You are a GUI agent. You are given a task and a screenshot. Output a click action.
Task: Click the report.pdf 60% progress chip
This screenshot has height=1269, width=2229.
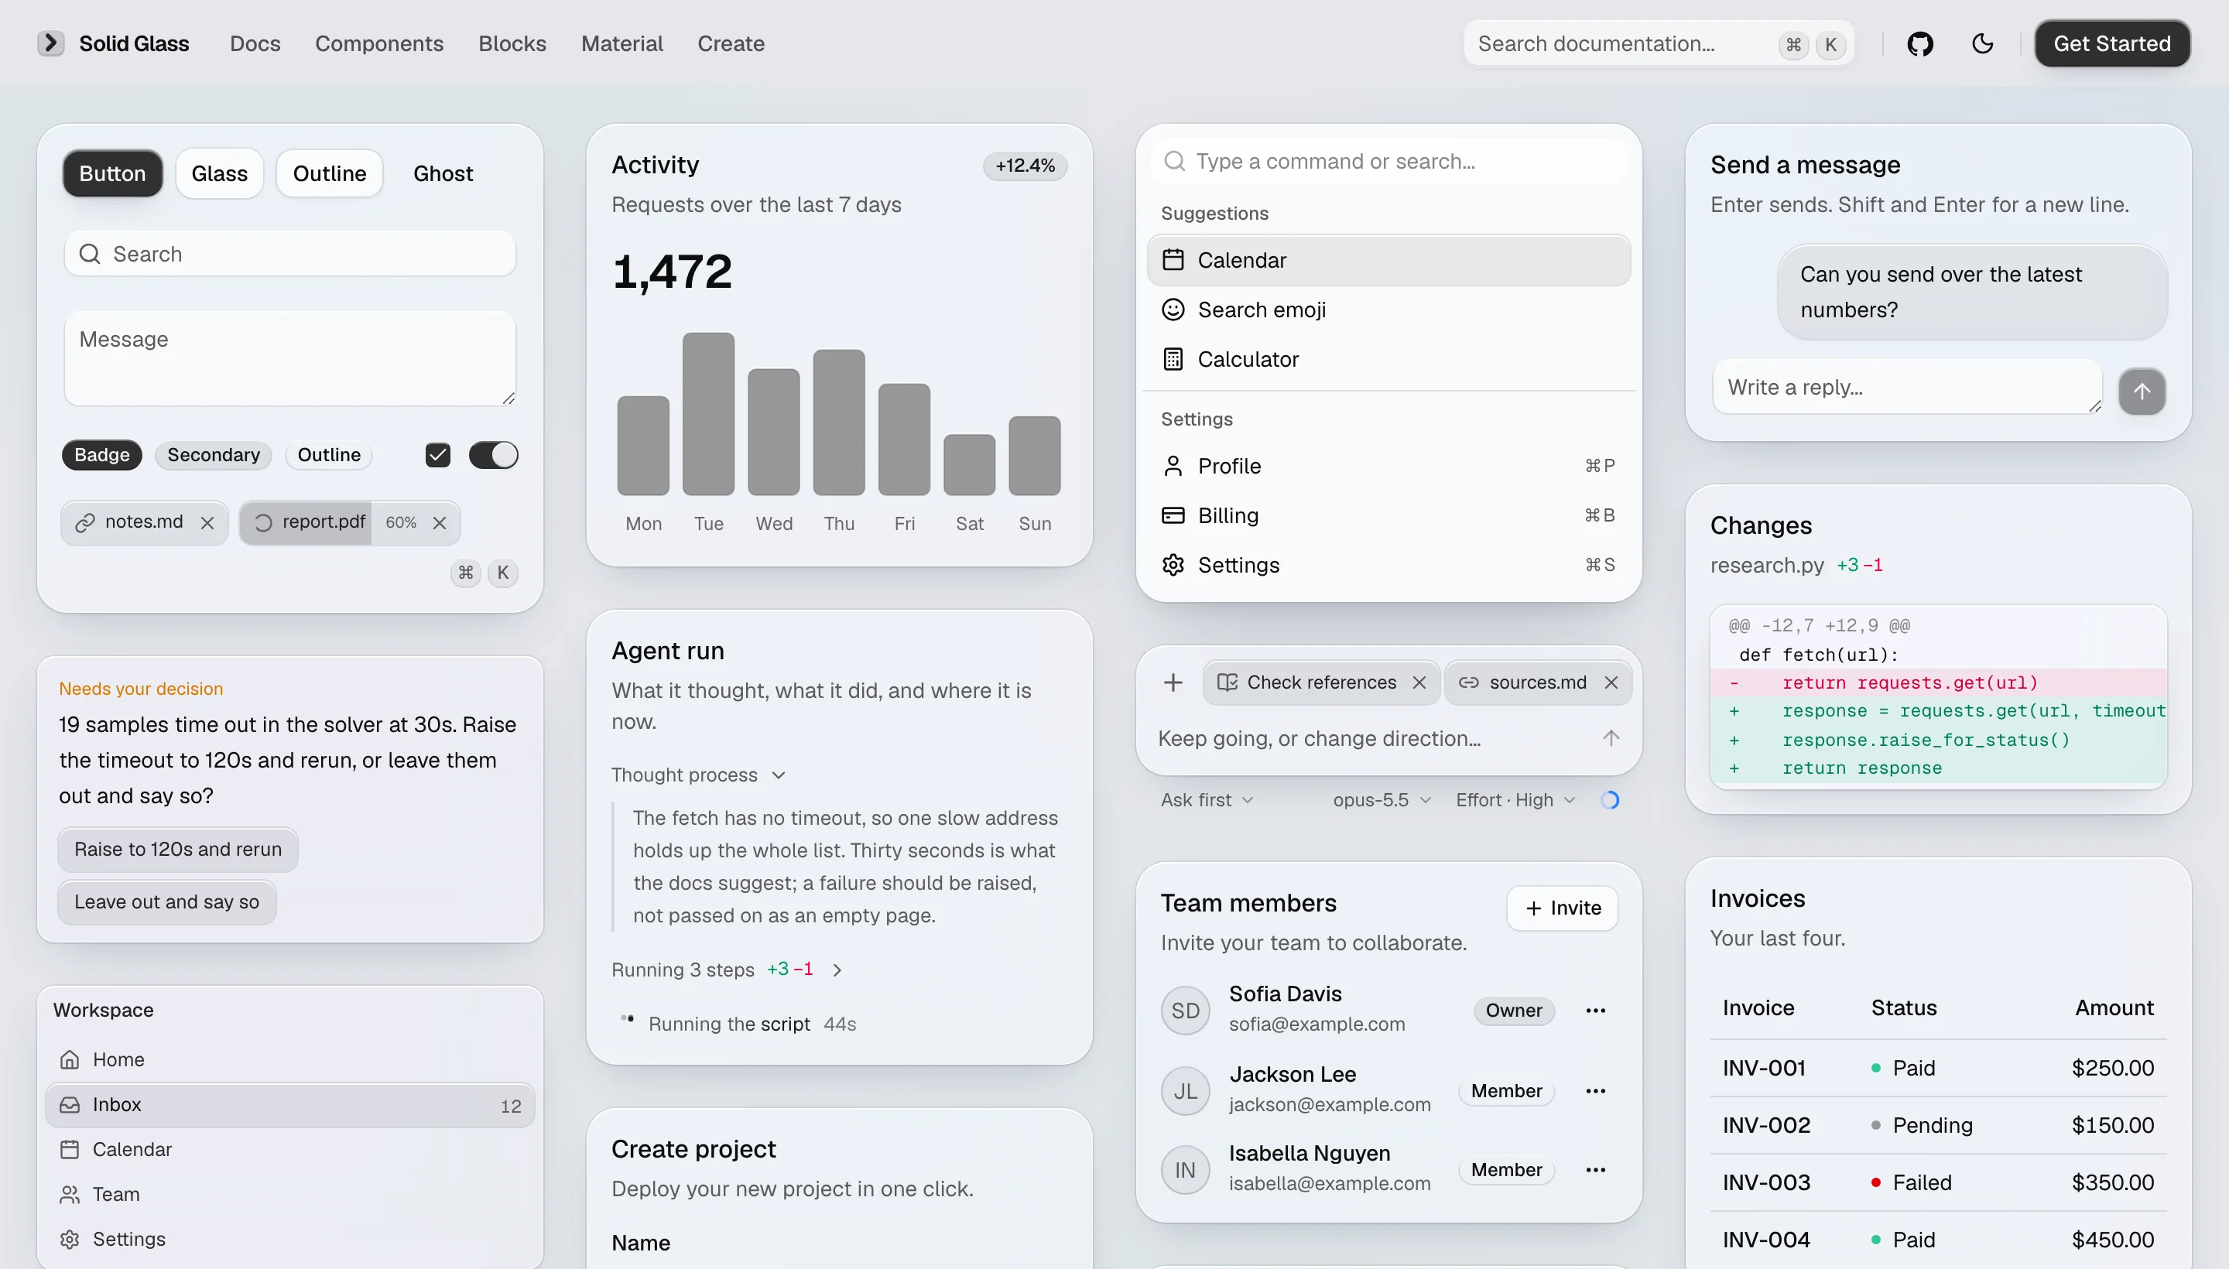tap(349, 523)
